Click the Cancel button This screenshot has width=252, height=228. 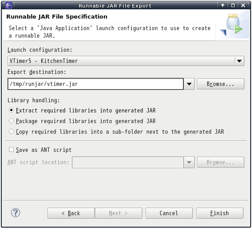(x=169, y=213)
